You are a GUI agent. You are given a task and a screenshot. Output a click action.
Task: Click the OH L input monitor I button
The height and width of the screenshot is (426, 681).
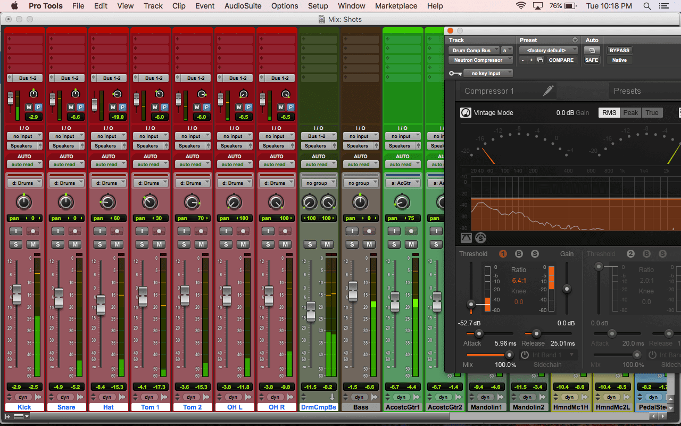225,231
